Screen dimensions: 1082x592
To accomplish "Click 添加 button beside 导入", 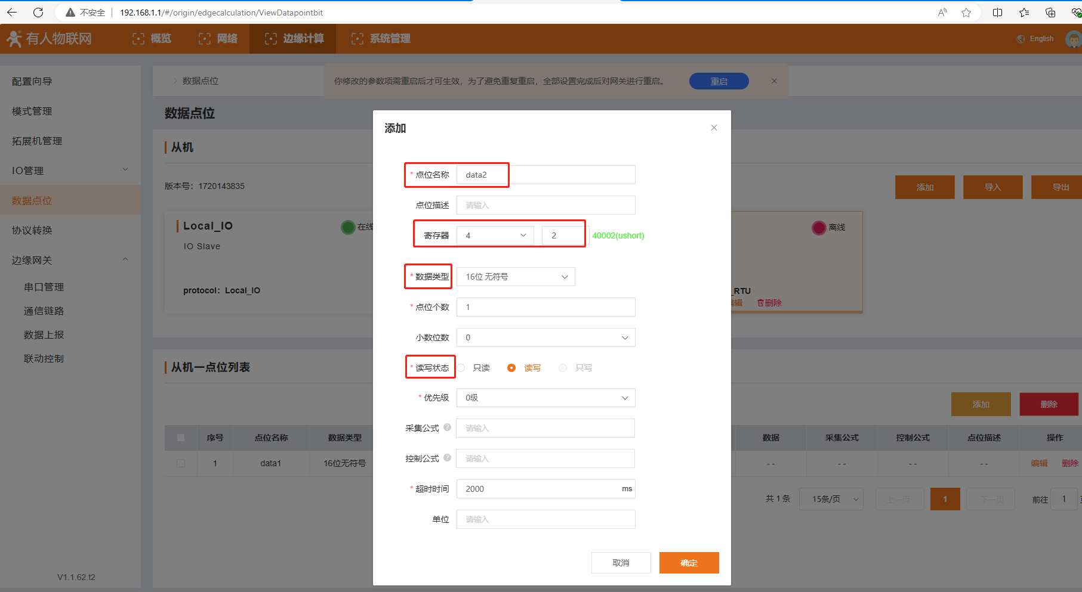I will click(925, 187).
